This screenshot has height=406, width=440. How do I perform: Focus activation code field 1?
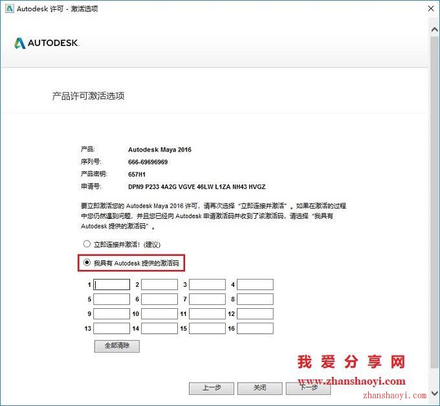[112, 284]
